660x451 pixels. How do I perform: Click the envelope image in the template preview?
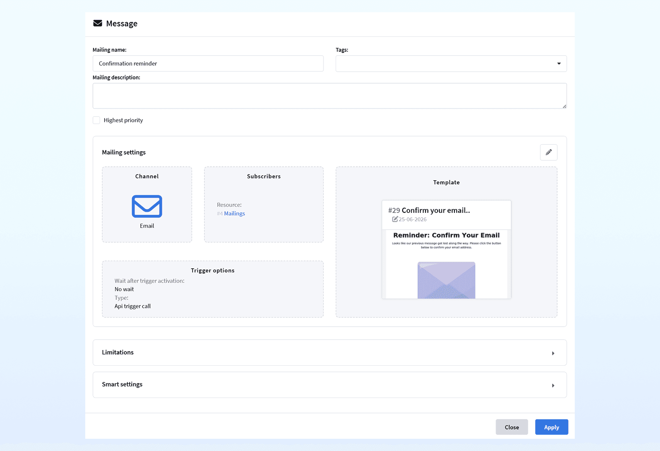(x=446, y=280)
